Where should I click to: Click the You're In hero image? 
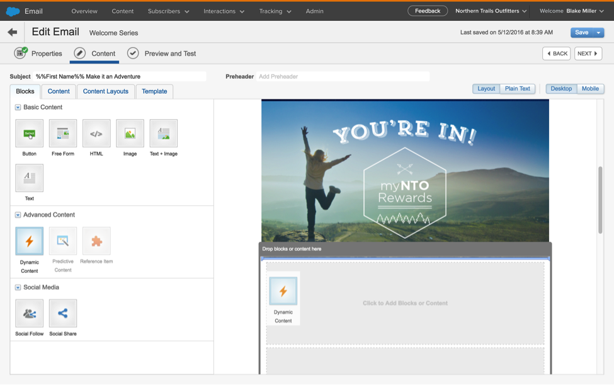(x=405, y=170)
